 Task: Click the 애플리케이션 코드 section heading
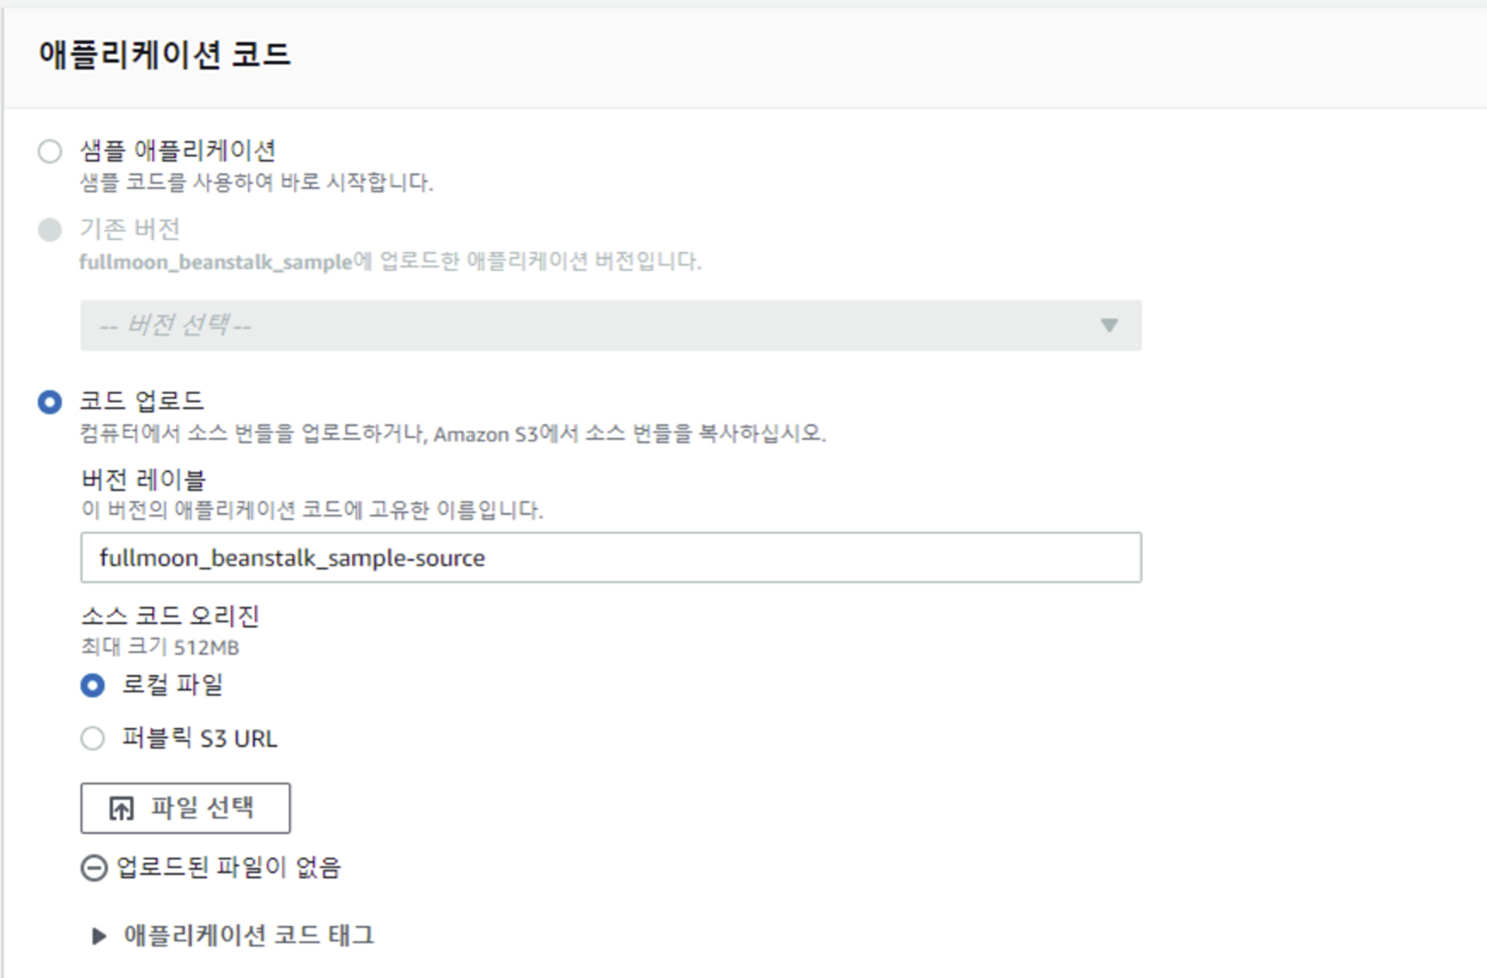(x=165, y=55)
